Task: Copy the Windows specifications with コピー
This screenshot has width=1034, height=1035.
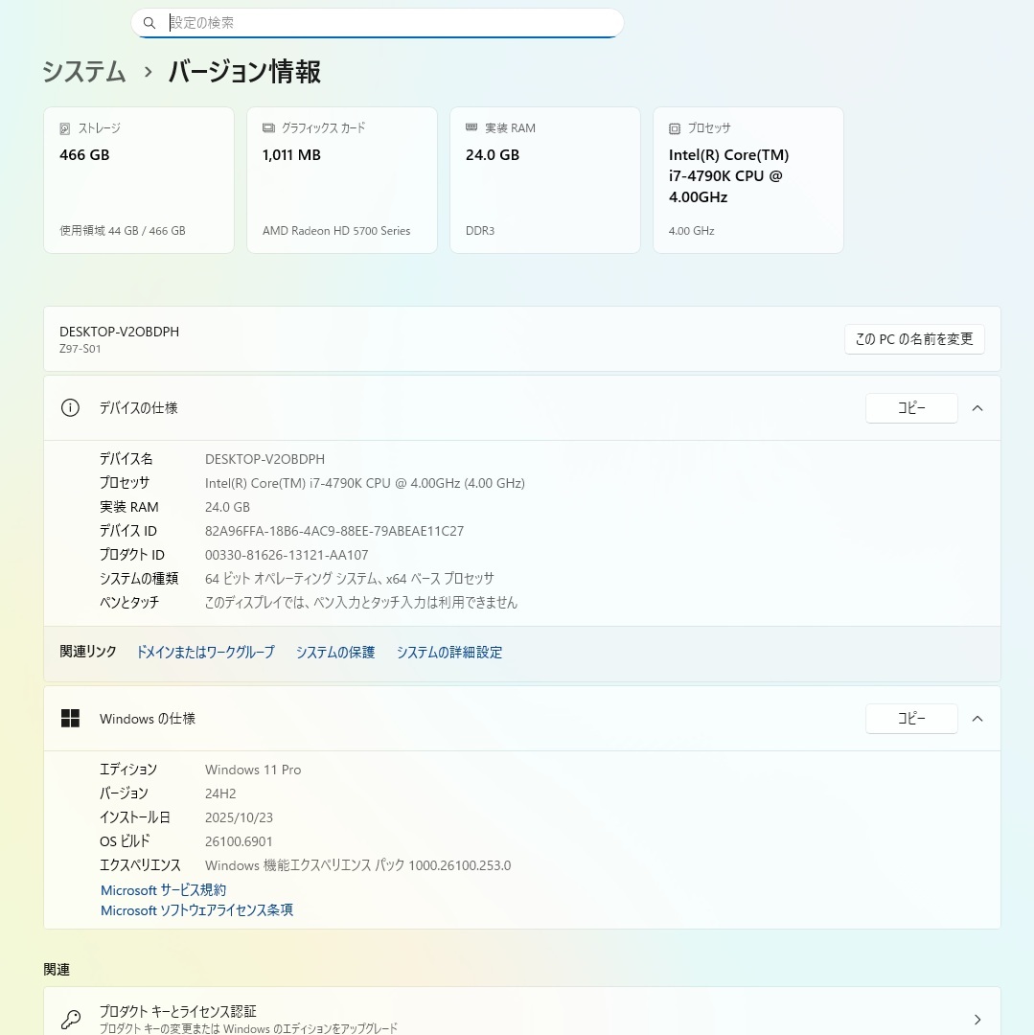Action: click(x=910, y=718)
